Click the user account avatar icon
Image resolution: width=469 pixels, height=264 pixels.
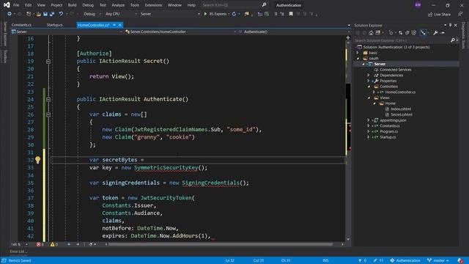click(418, 5)
